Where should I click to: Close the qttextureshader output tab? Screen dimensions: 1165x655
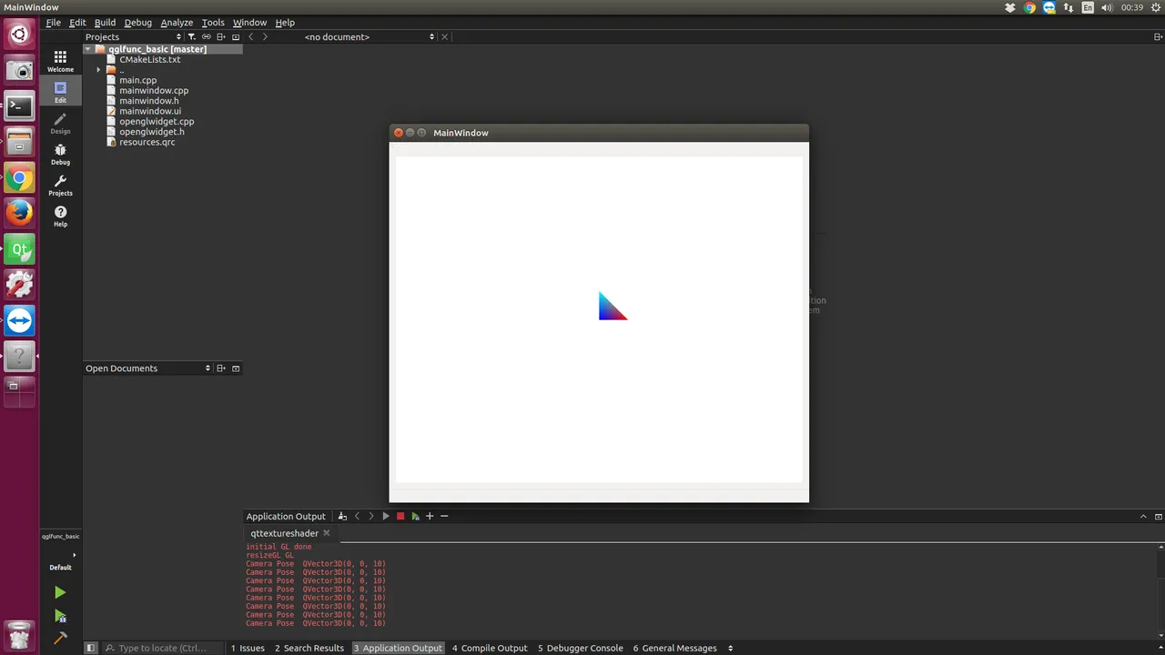tap(327, 533)
